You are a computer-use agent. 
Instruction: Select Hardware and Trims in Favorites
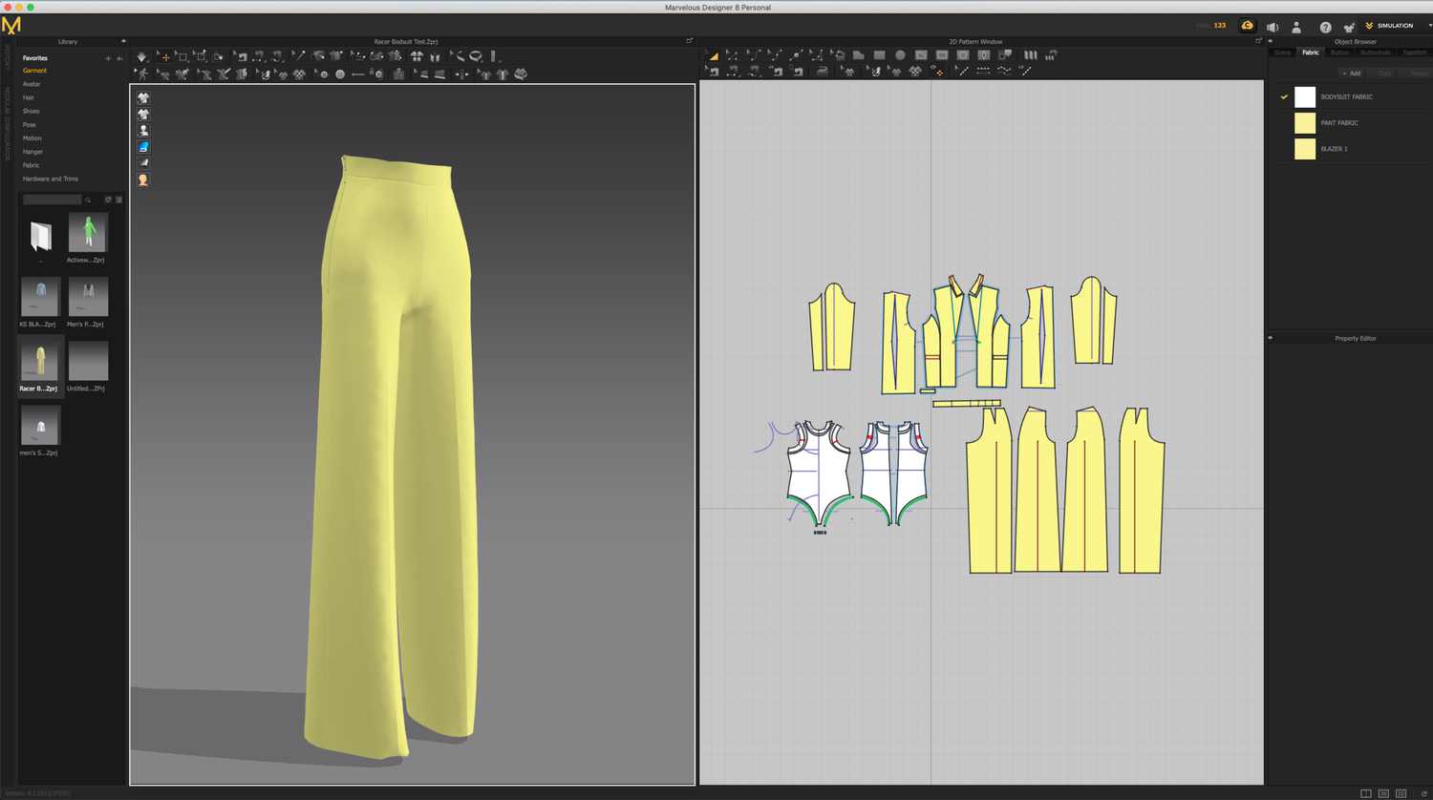pyautogui.click(x=51, y=179)
